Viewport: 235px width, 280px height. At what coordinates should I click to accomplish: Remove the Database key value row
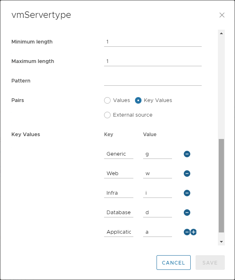coord(187,213)
